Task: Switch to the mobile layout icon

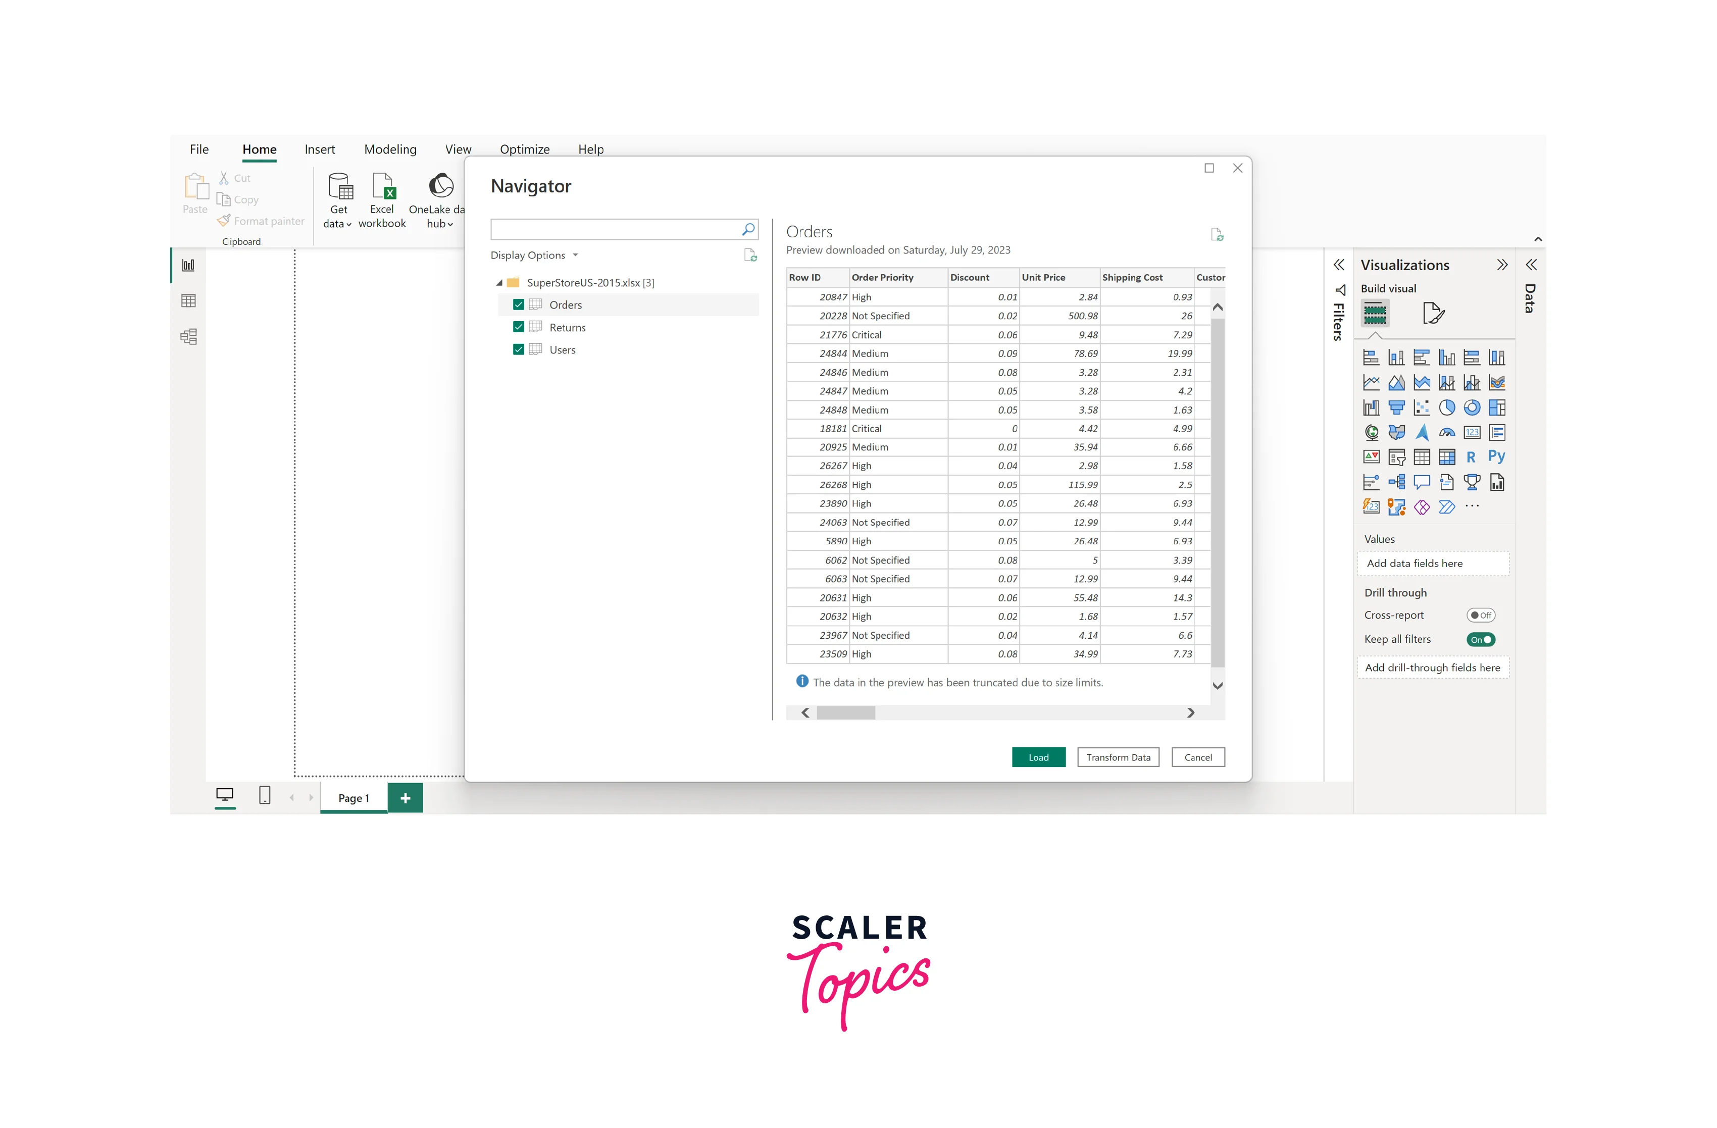Action: tap(265, 796)
